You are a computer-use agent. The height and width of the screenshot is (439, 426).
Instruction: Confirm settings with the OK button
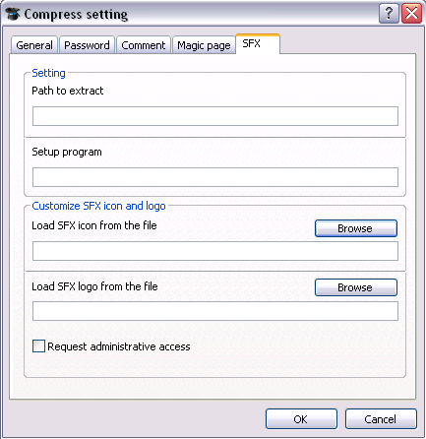[301, 419]
